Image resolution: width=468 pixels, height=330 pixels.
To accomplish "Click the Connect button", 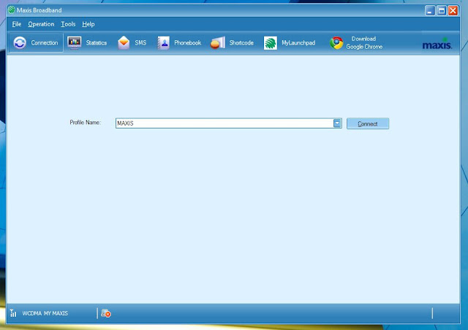I will tap(368, 123).
